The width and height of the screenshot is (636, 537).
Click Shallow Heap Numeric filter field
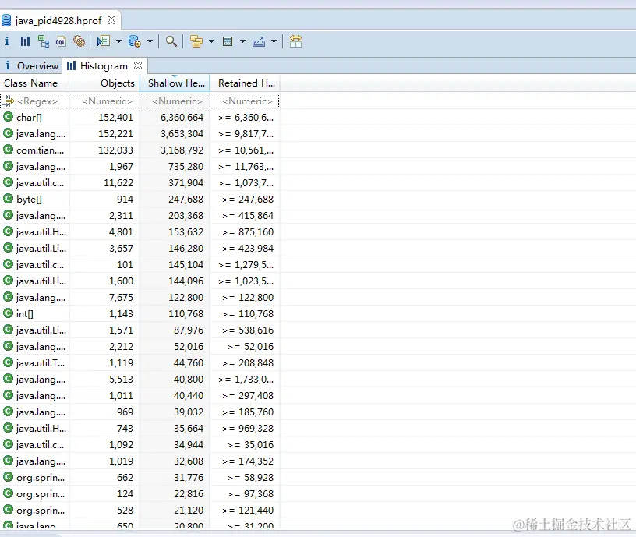click(x=175, y=101)
